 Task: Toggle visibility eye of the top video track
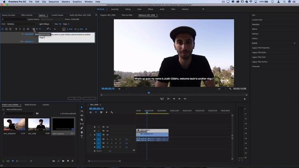tap(107, 127)
